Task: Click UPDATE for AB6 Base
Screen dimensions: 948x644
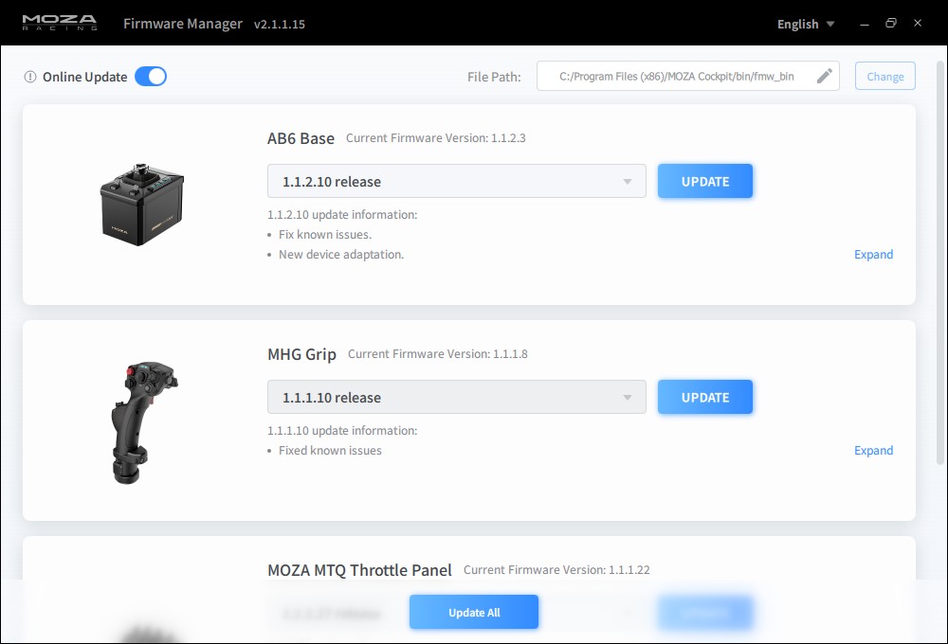Action: click(705, 181)
